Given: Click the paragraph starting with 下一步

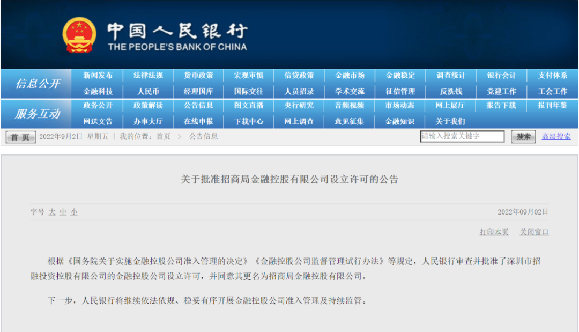Looking at the screenshot, I should tap(208, 300).
